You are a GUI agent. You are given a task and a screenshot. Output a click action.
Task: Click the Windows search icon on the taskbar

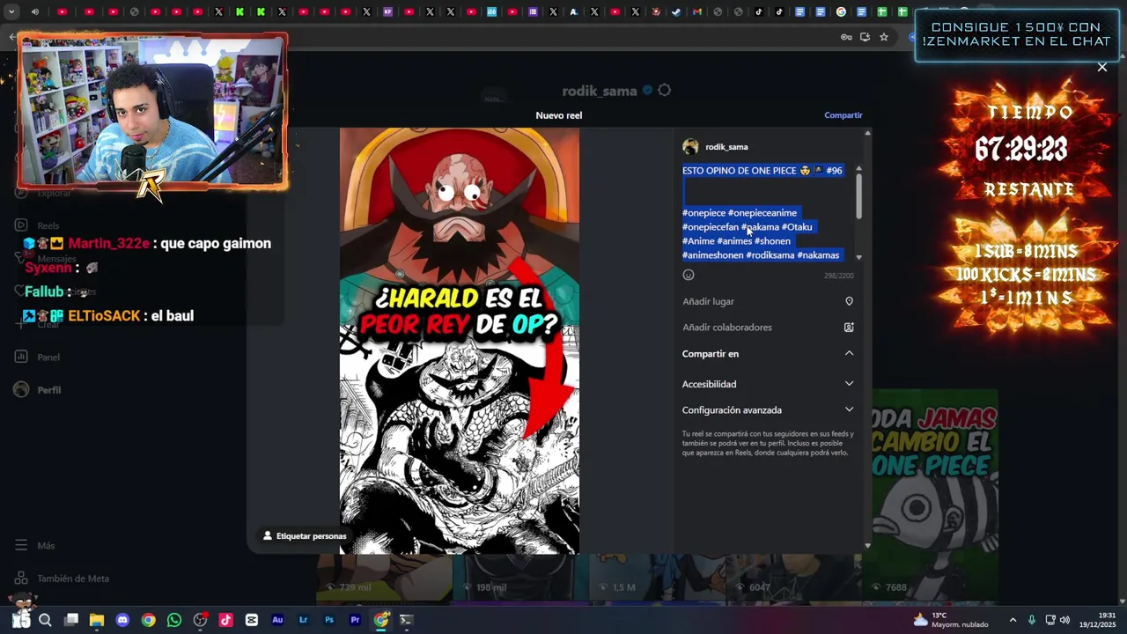tap(45, 620)
